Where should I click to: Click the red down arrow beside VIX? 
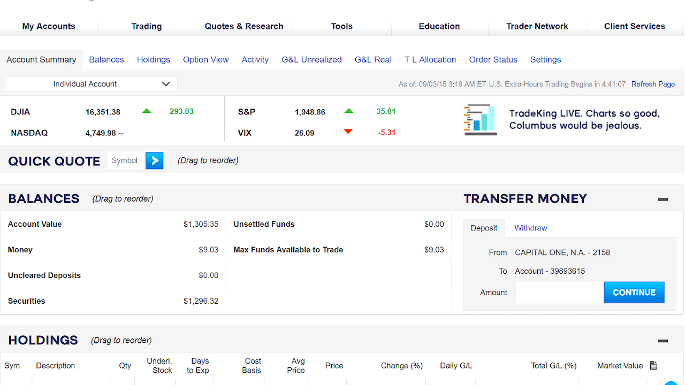click(349, 131)
